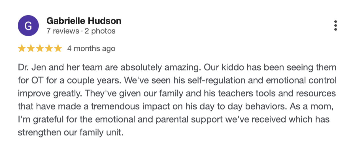Open the three-dot more options menu

(x=335, y=25)
